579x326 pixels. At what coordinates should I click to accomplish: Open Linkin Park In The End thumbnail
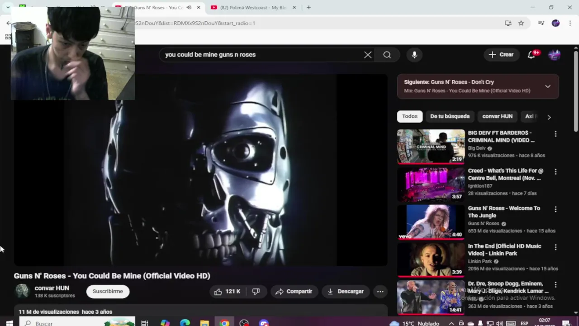click(x=431, y=259)
